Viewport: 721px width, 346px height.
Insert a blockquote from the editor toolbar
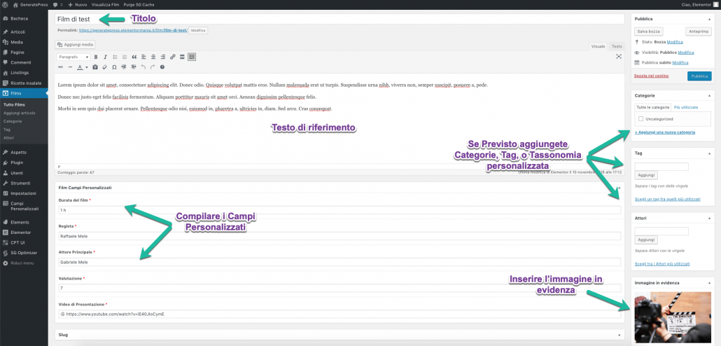point(134,57)
